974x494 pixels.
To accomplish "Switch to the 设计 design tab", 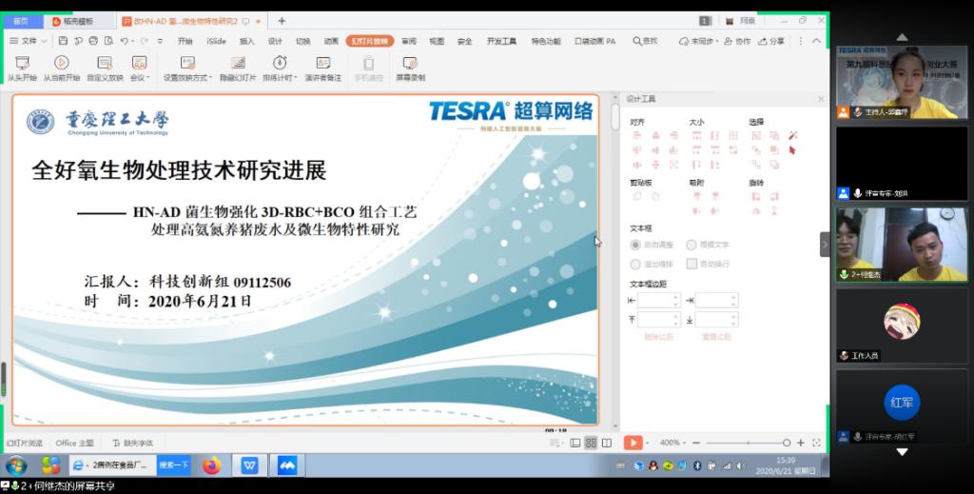I will tap(275, 41).
